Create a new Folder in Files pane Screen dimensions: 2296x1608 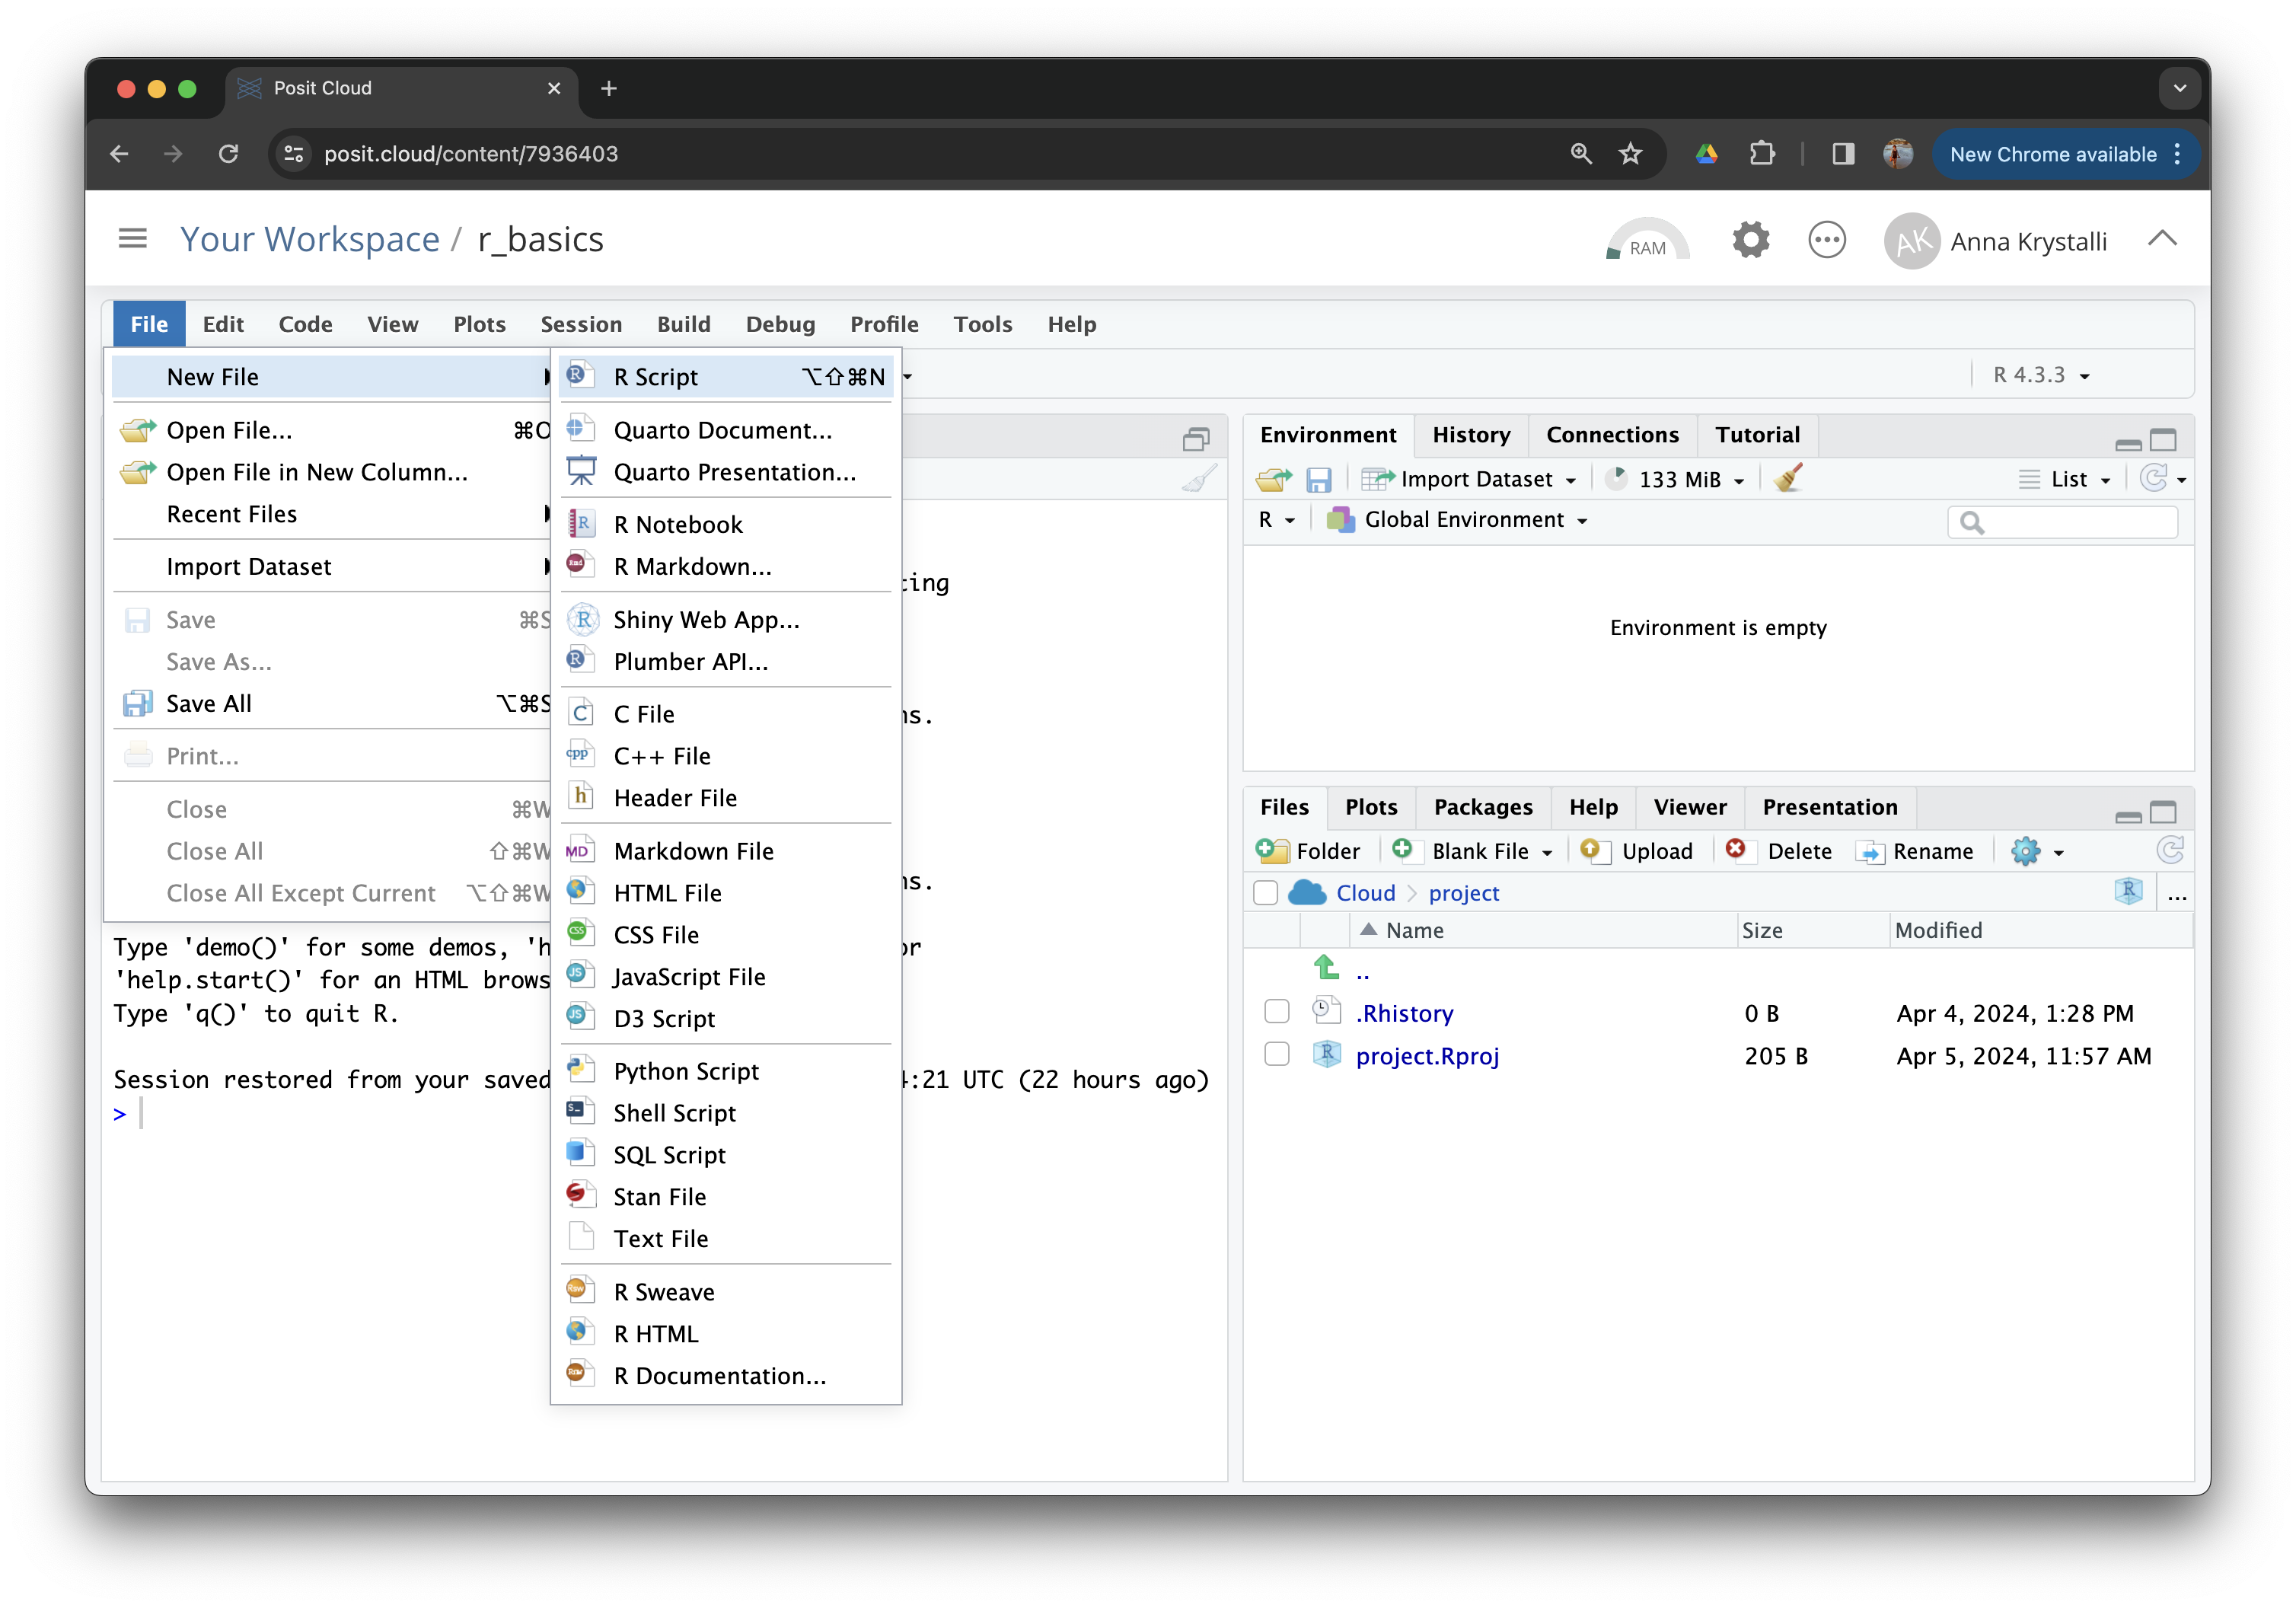(1309, 851)
